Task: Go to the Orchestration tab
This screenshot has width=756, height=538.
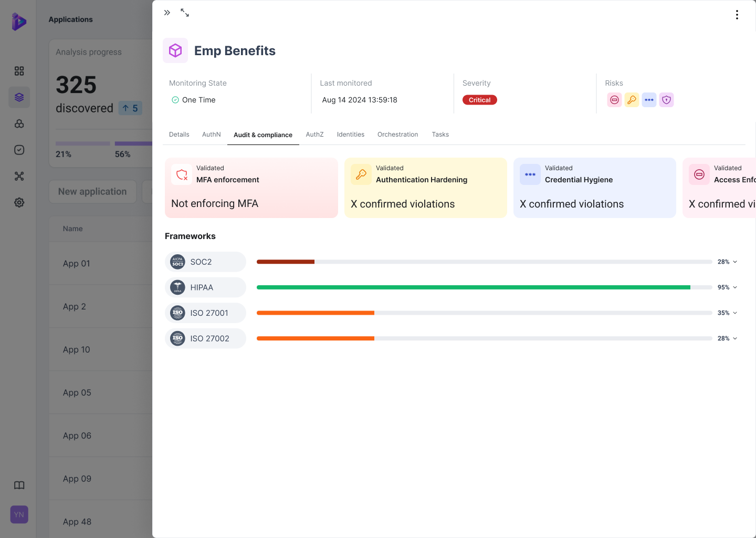Action: click(397, 134)
